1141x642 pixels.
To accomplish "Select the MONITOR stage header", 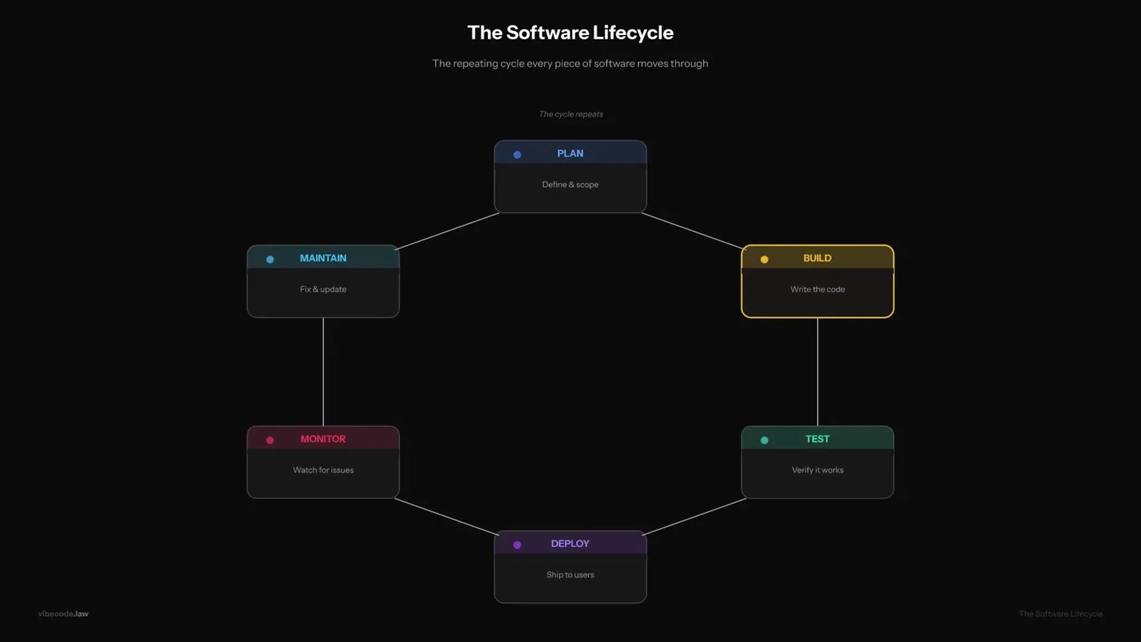I will (323, 439).
